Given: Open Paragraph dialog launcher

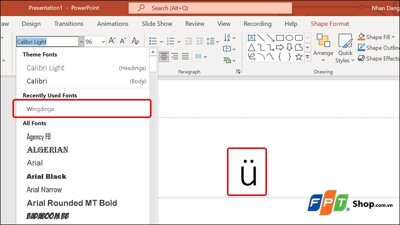Looking at the screenshot, I should point(238,71).
